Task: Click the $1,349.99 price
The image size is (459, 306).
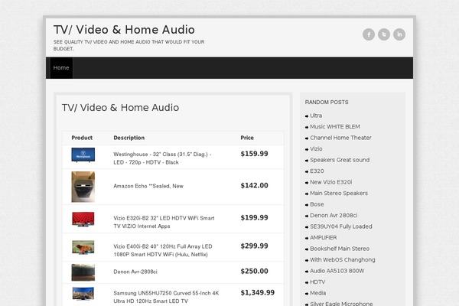Action: (x=258, y=292)
